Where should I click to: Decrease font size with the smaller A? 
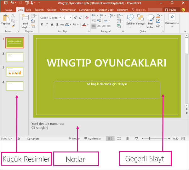80,18
